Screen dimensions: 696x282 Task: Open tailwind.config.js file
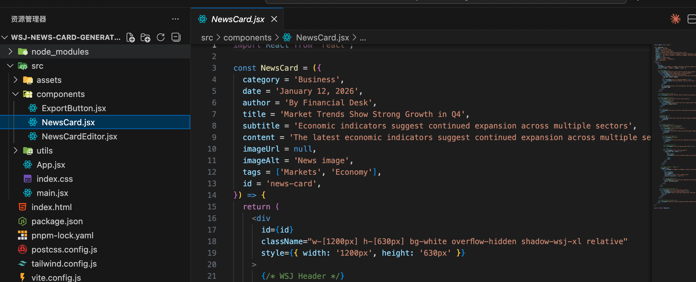click(x=64, y=264)
